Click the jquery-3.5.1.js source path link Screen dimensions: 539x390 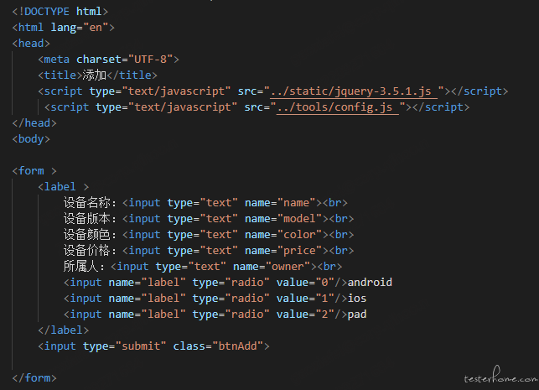pyautogui.click(x=354, y=91)
